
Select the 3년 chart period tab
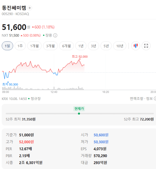[94, 46]
